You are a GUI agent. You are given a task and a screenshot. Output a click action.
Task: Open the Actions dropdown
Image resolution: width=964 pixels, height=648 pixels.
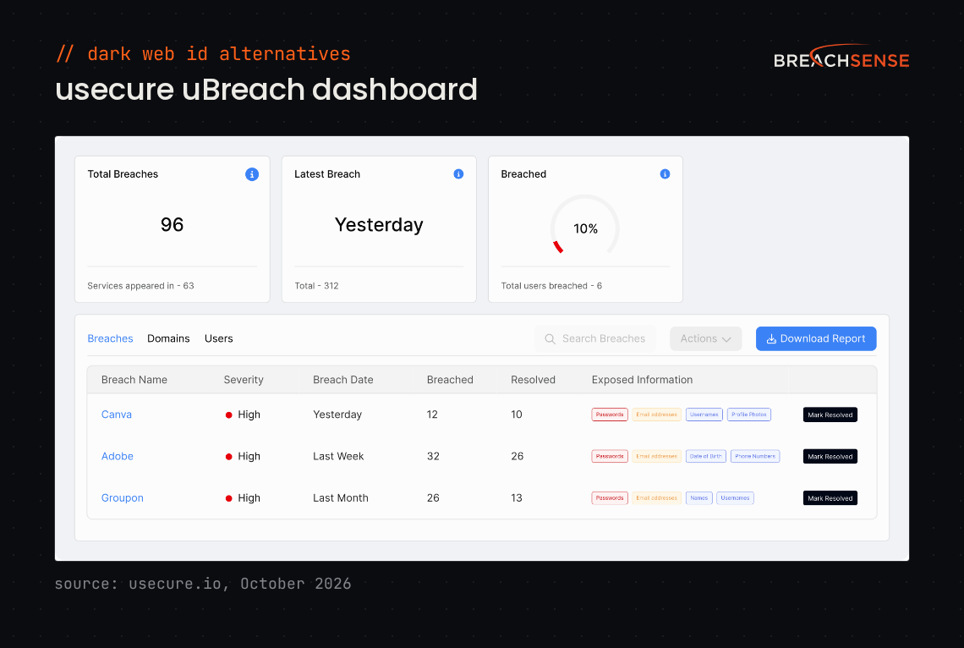tap(706, 338)
